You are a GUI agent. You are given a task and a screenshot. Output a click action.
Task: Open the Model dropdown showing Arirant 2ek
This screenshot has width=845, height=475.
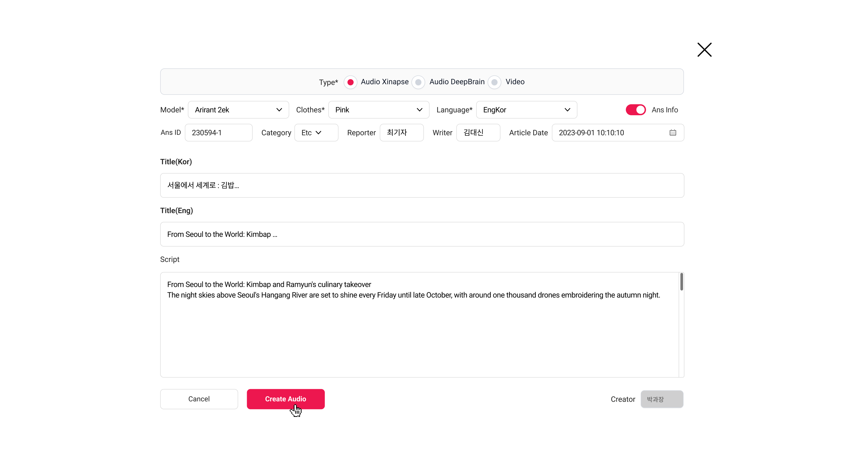(238, 110)
